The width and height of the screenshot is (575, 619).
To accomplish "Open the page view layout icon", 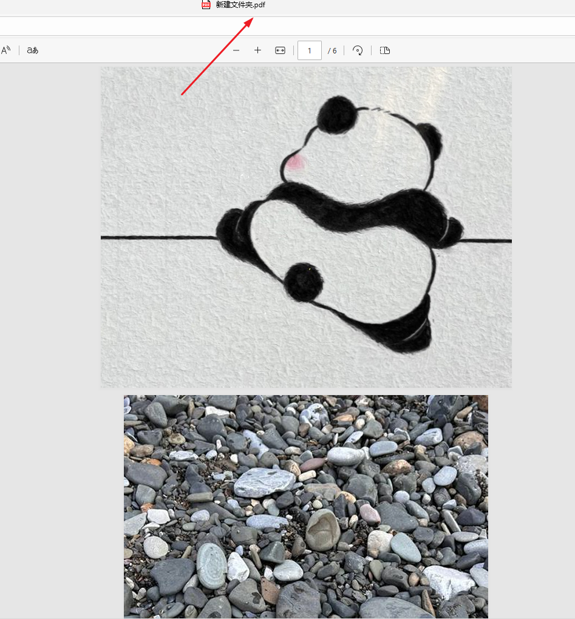I will click(384, 50).
